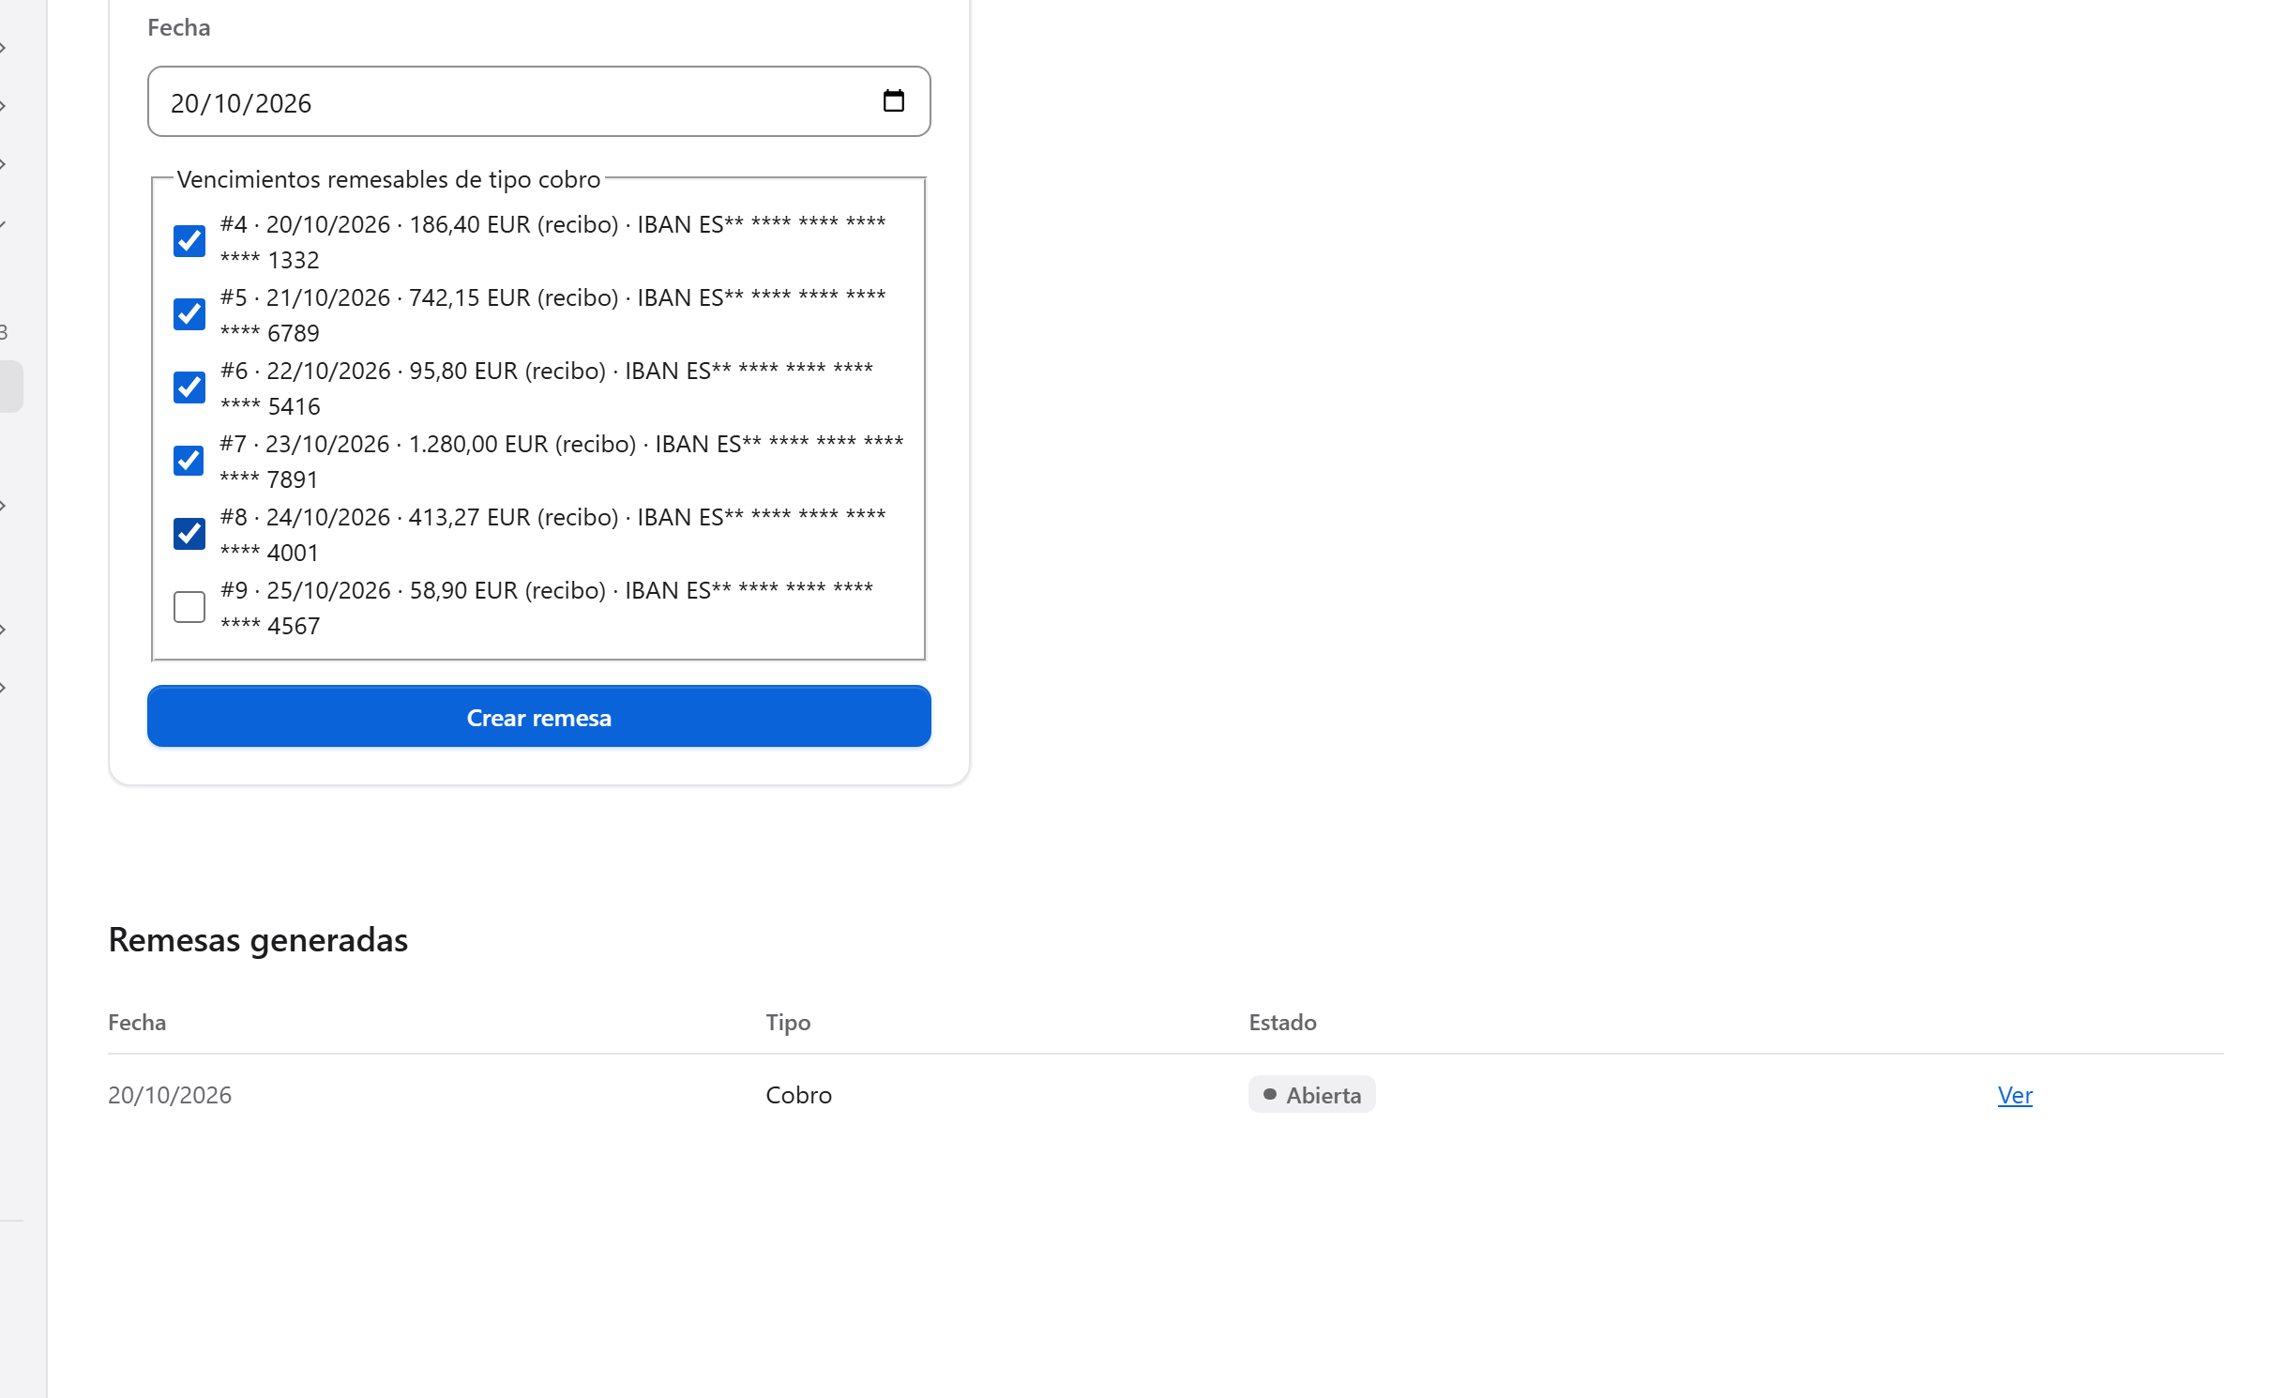The height and width of the screenshot is (1398, 2284).
Task: Toggle vencimiento #7 for 1.280,00 EUR
Action: pos(189,461)
